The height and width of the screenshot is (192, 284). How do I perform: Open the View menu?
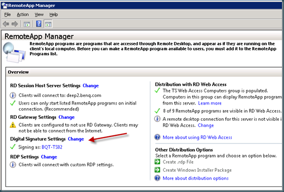coord(39,15)
